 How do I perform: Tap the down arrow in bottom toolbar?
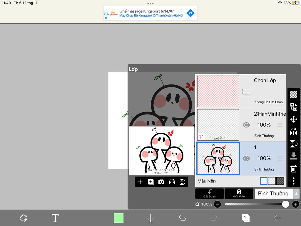(x=150, y=218)
